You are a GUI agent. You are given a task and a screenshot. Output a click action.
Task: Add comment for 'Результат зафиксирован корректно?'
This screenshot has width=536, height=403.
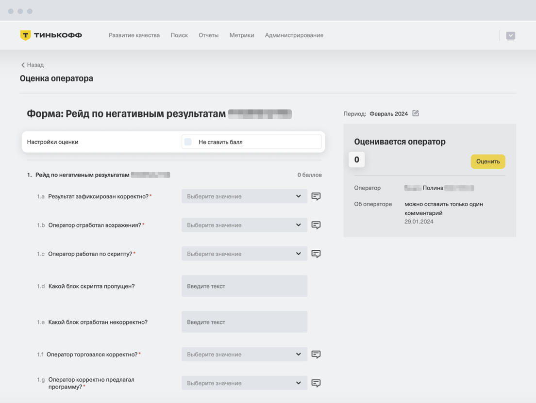coord(316,196)
